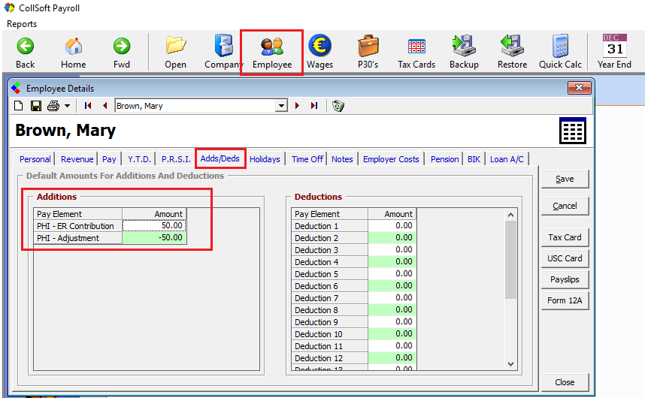Click the calendar grid icon beside employee name
Viewport: 648px width, 407px height.
(572, 131)
